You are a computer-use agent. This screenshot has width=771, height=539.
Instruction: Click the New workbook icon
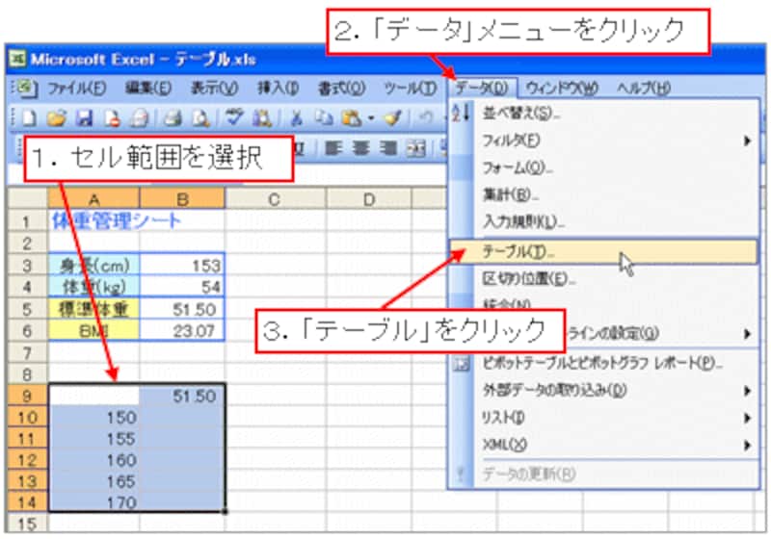(x=29, y=118)
